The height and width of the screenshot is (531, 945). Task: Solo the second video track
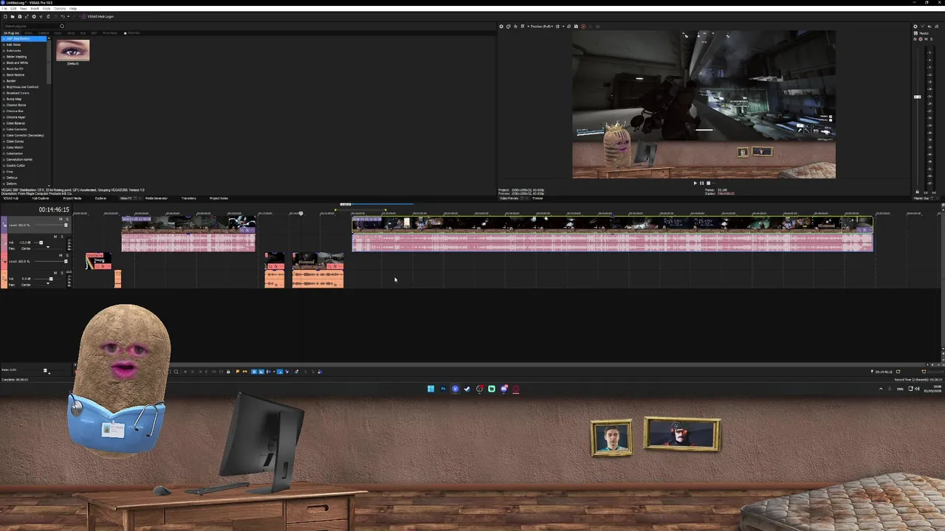pos(67,255)
